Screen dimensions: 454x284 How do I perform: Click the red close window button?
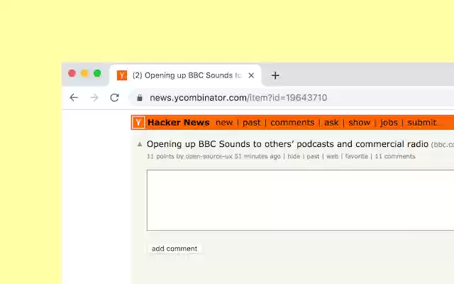coord(72,74)
